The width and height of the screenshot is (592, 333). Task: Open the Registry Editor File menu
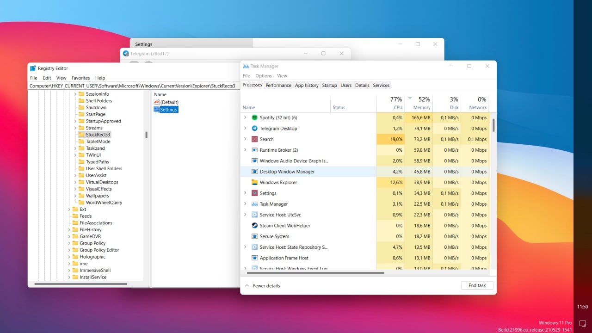pyautogui.click(x=34, y=78)
